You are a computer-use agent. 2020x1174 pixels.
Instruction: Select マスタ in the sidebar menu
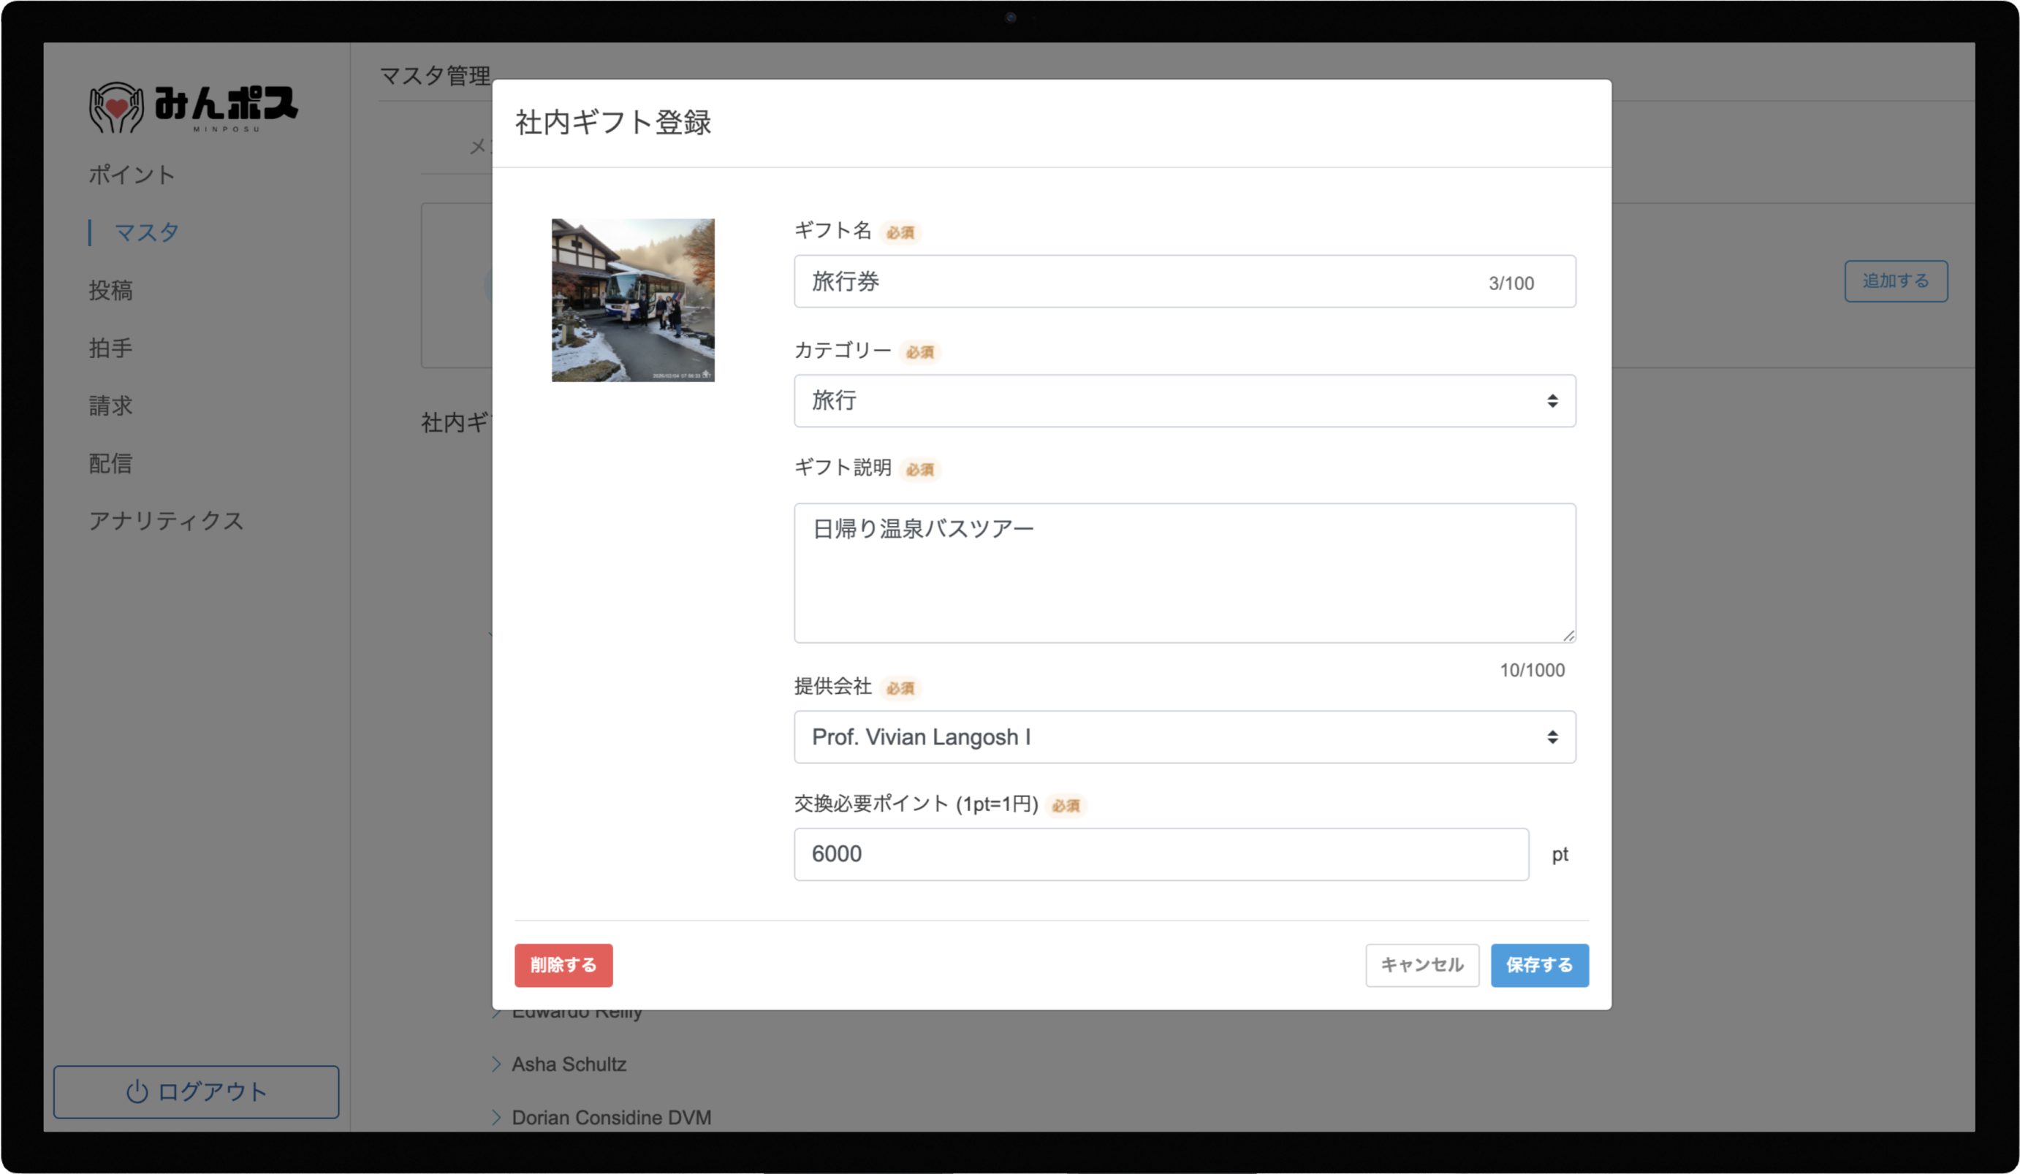pos(146,232)
